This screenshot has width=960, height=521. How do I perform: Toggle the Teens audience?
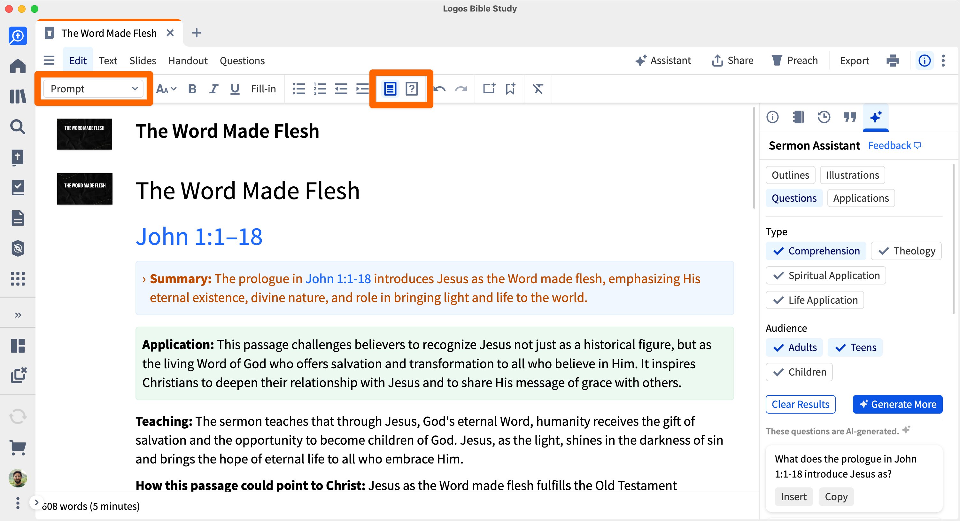click(855, 347)
